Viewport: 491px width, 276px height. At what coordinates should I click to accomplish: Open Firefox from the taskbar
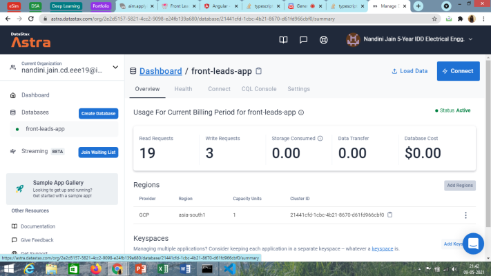tap(96, 269)
